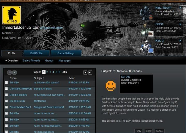
Task: Open the aTsunamiSoldier XBL gamertag link
Action: tap(51, 28)
